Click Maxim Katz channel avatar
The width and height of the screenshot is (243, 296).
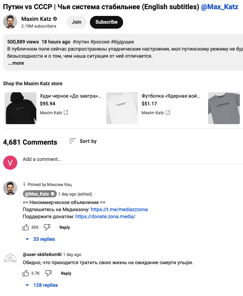pos(10,22)
